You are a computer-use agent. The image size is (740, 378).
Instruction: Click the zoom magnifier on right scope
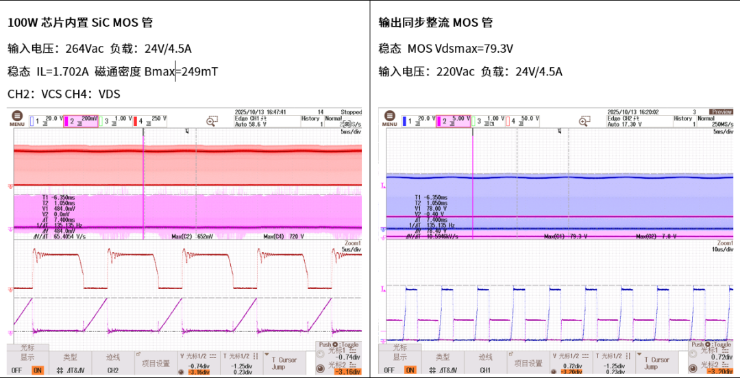pos(584,121)
